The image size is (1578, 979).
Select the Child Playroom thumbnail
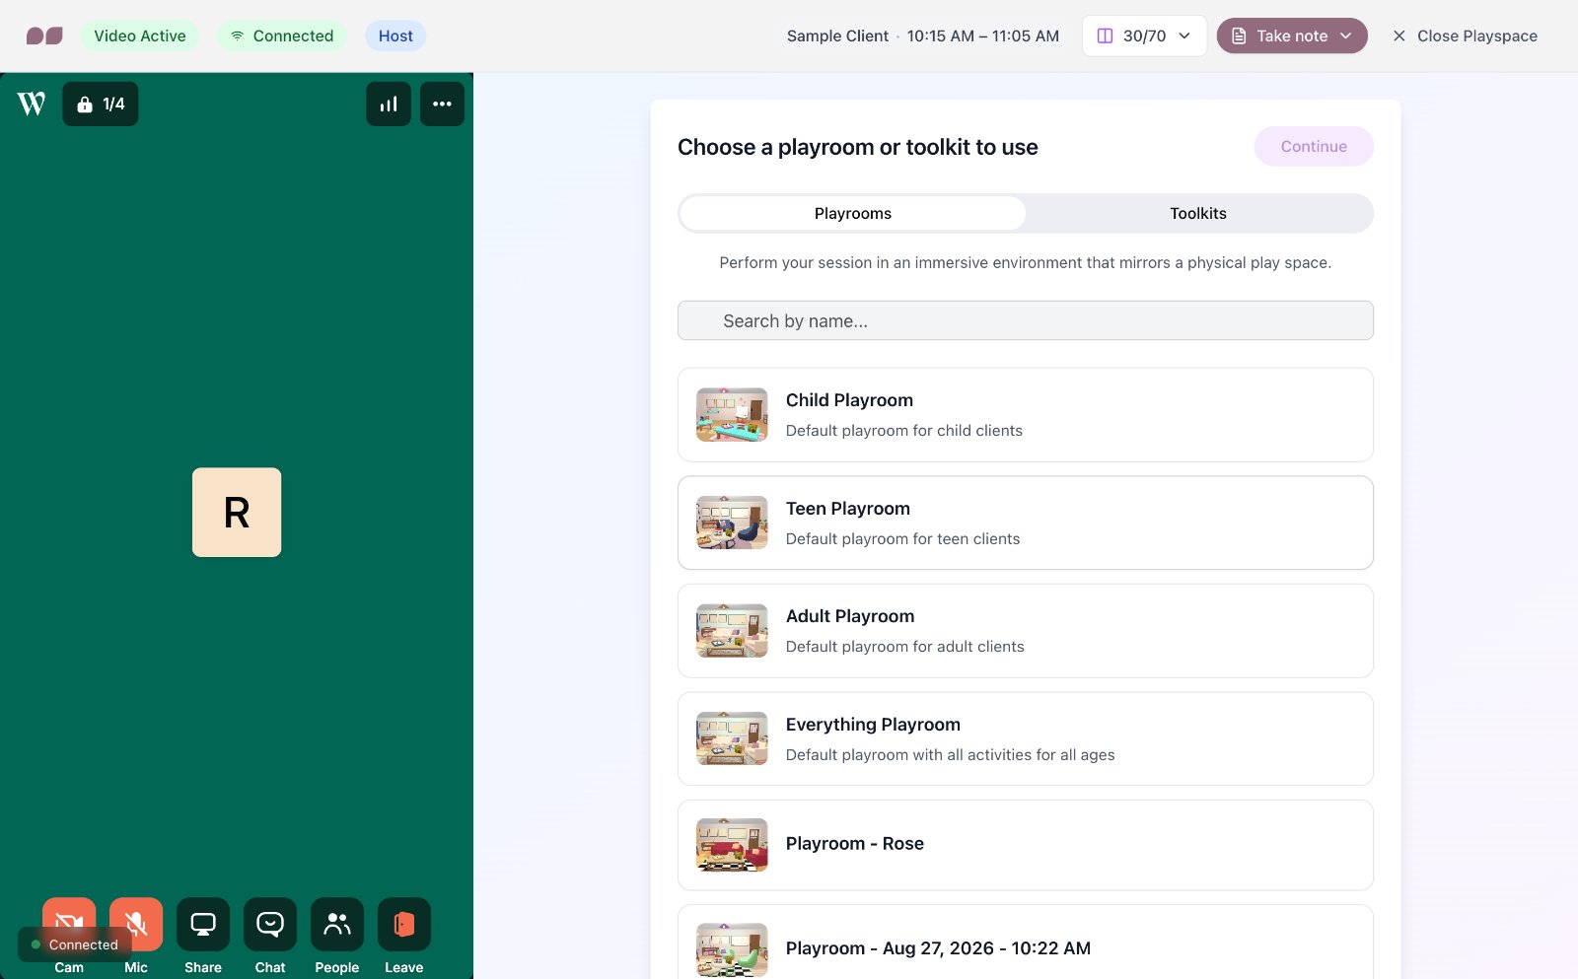pyautogui.click(x=732, y=414)
